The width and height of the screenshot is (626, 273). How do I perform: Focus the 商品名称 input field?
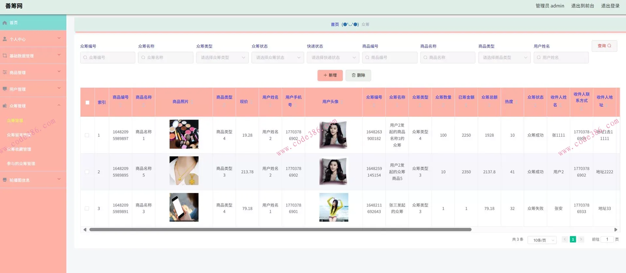click(x=448, y=57)
